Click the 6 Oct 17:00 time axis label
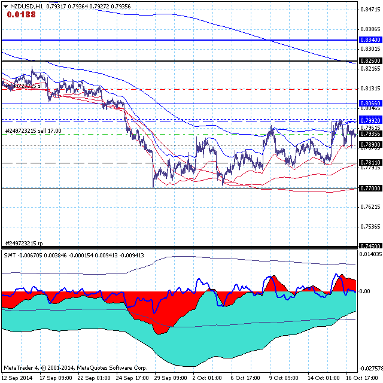Image resolution: width=383 pixels, height=383 pixels. coord(245,378)
